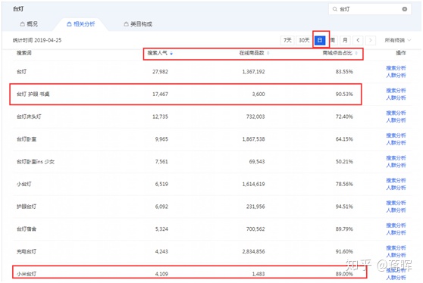Click the keyword 台灯床头灯

click(x=29, y=117)
